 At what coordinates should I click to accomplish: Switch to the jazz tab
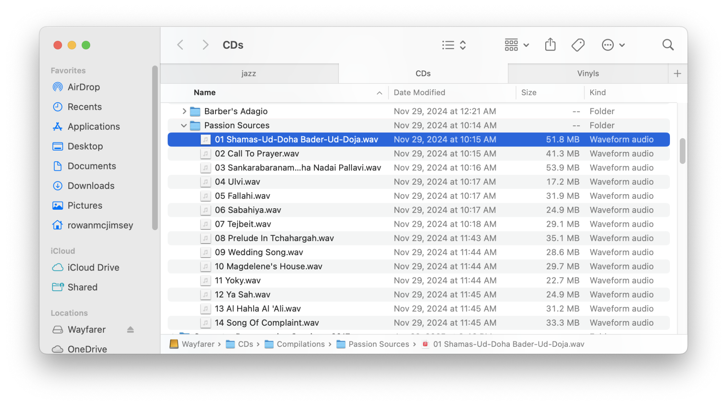coord(249,73)
